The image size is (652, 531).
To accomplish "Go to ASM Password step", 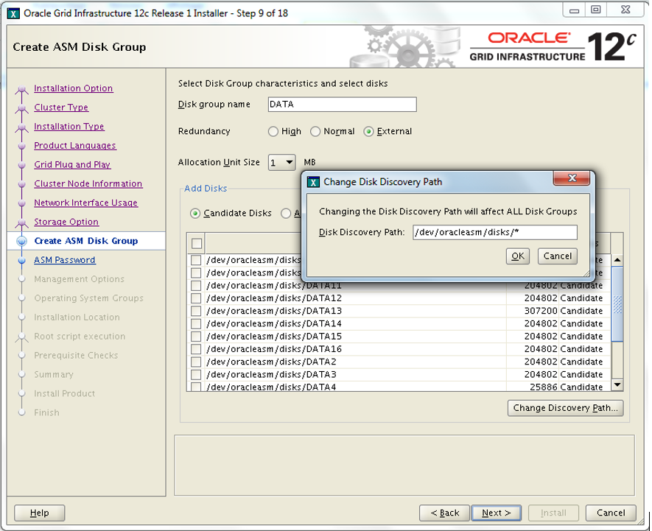I will tap(64, 260).
